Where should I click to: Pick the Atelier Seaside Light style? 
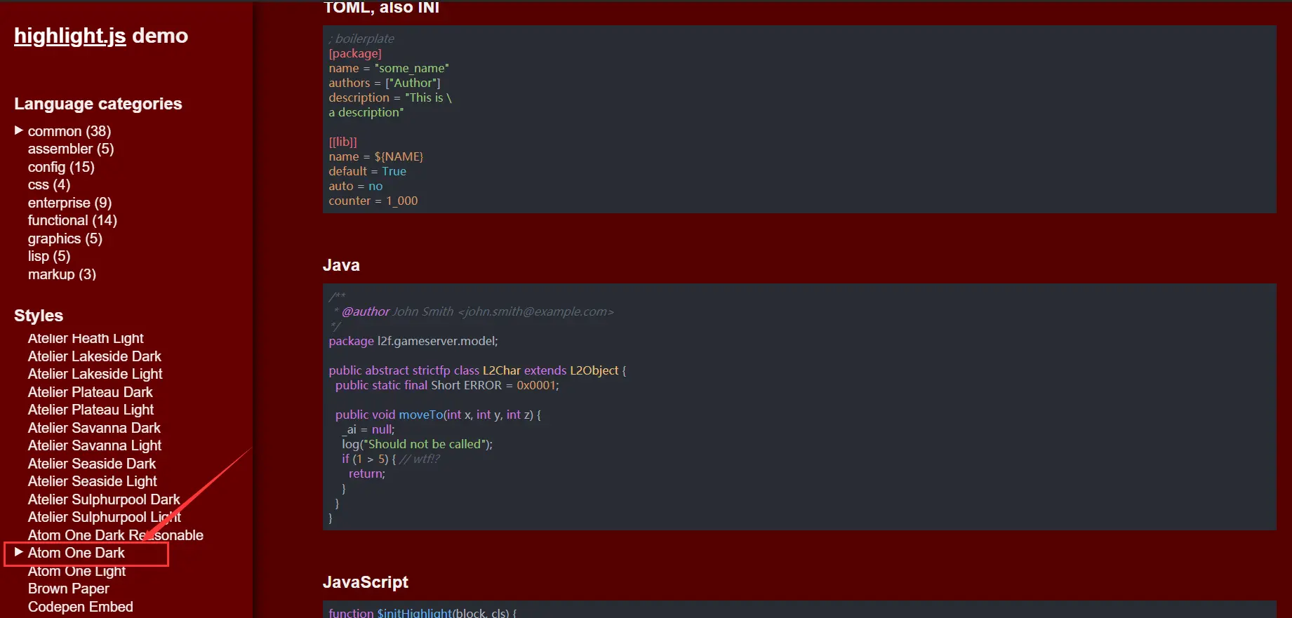[93, 481]
